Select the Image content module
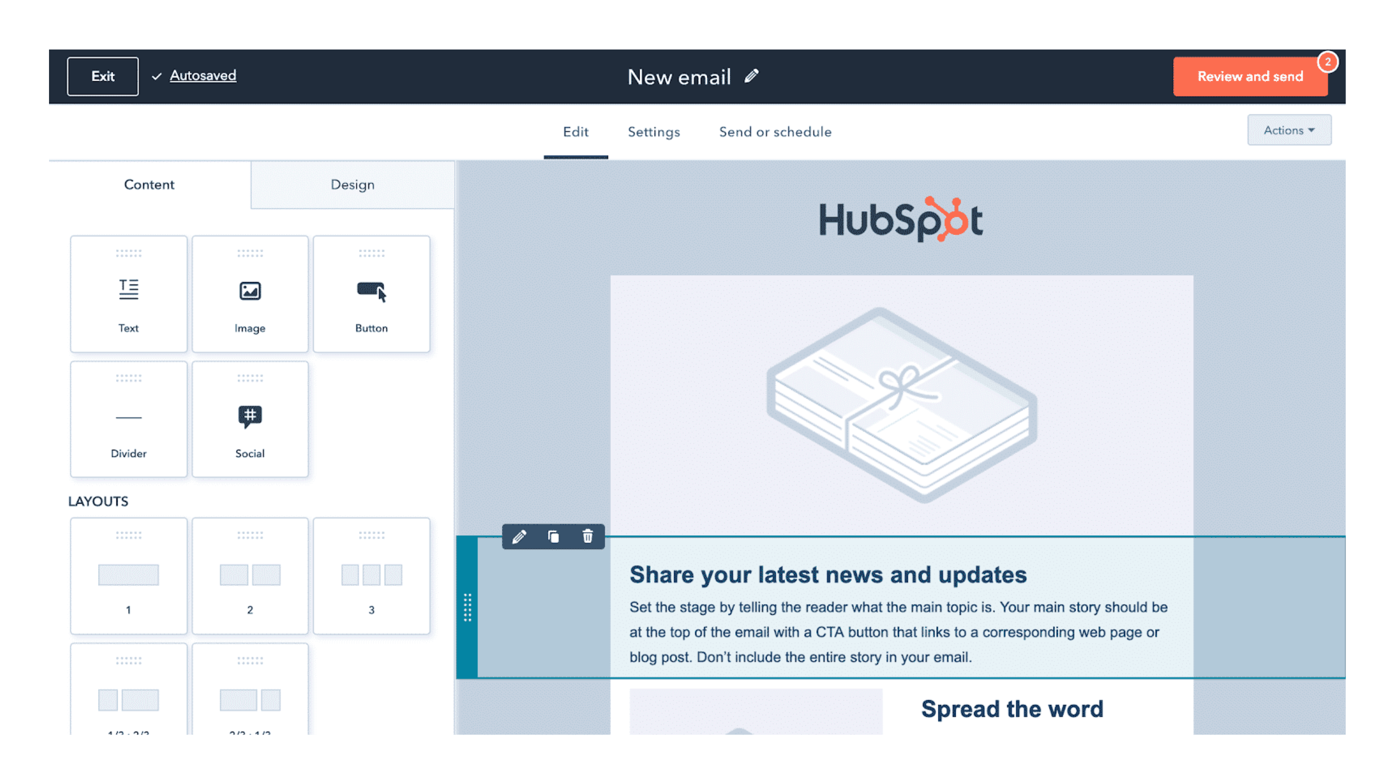This screenshot has height=784, width=1395. [x=250, y=294]
